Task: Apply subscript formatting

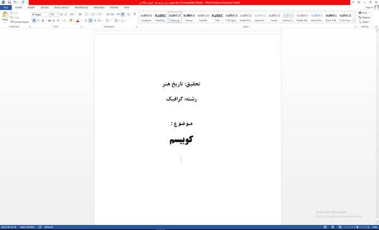Action: (x=54, y=21)
